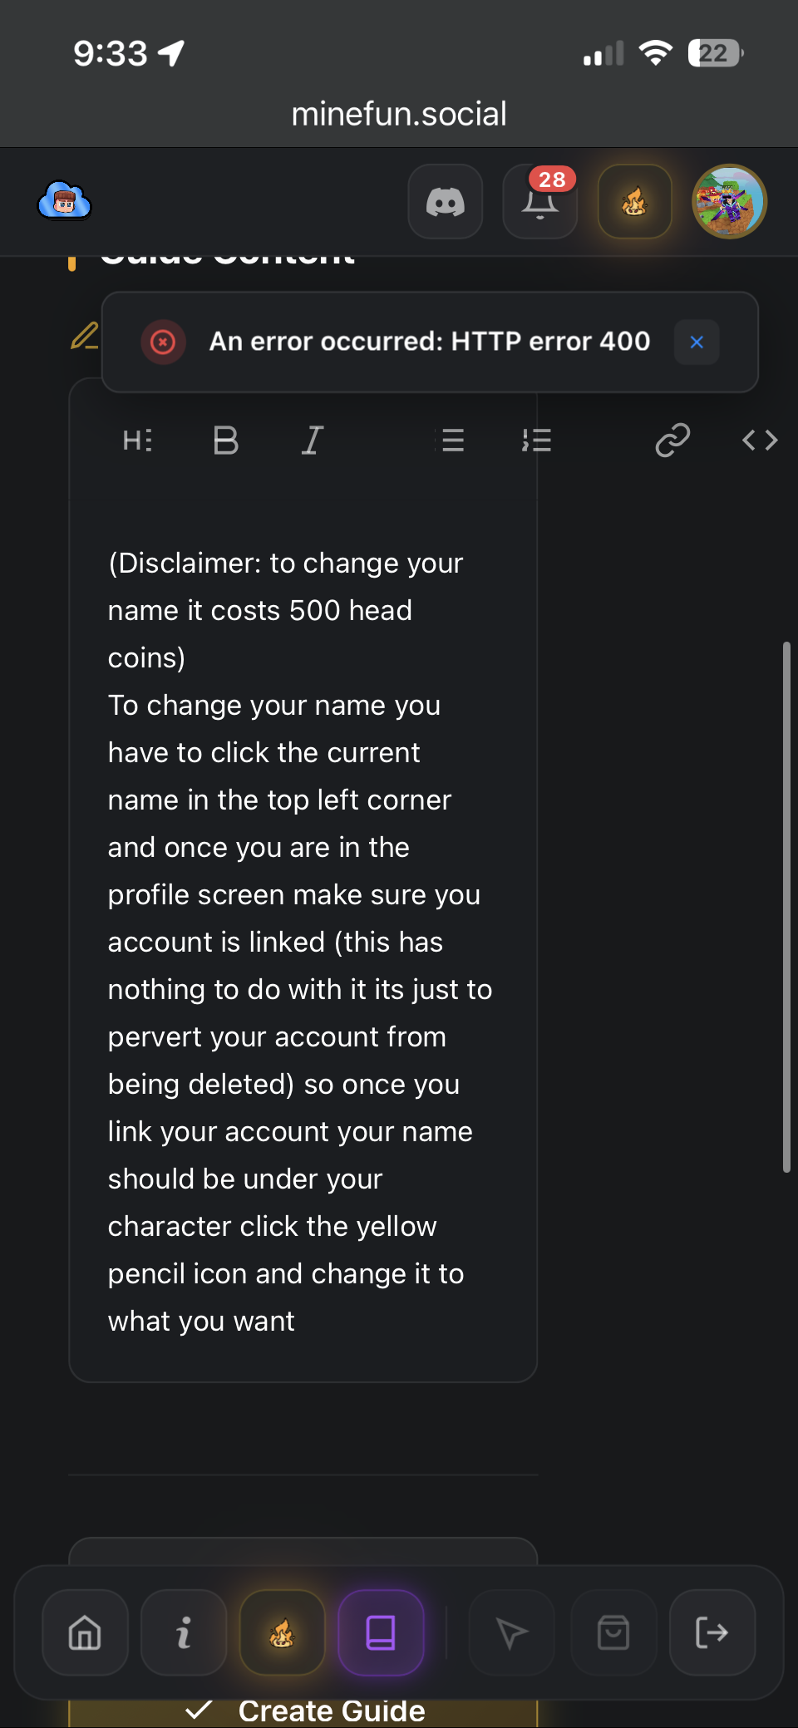Viewport: 798px width, 1728px height.
Task: Open the info tab in bottom navigation
Action: pos(184,1632)
